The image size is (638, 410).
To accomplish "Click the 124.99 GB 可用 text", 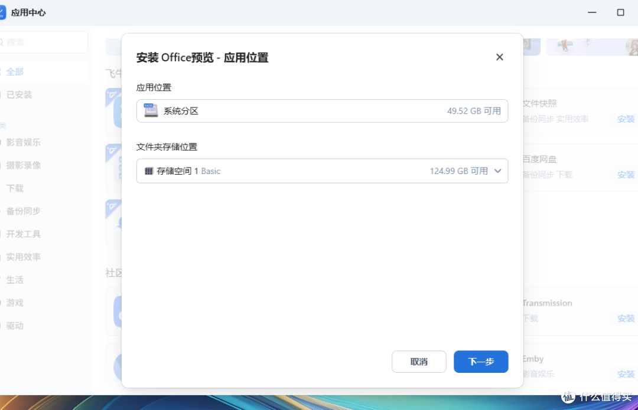I will (x=459, y=171).
